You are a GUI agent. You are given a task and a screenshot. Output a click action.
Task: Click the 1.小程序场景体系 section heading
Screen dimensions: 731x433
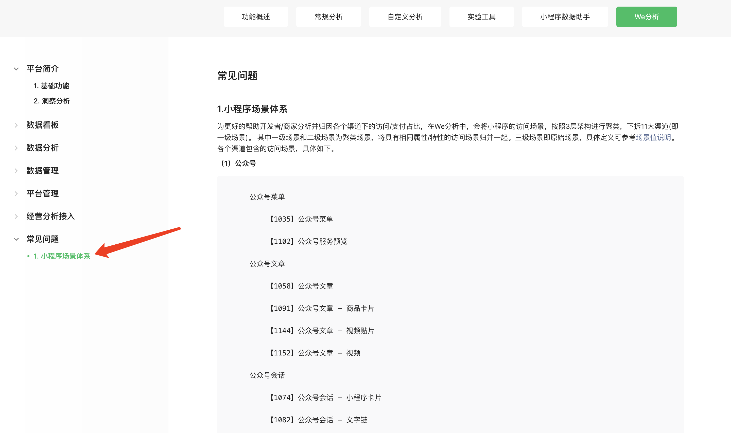tap(252, 109)
